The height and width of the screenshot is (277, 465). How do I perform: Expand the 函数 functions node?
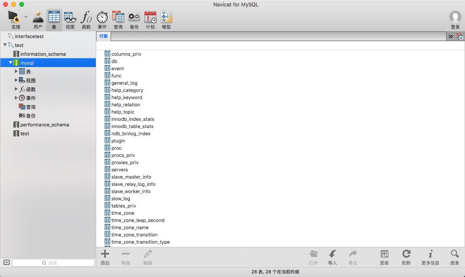[x=16, y=89]
